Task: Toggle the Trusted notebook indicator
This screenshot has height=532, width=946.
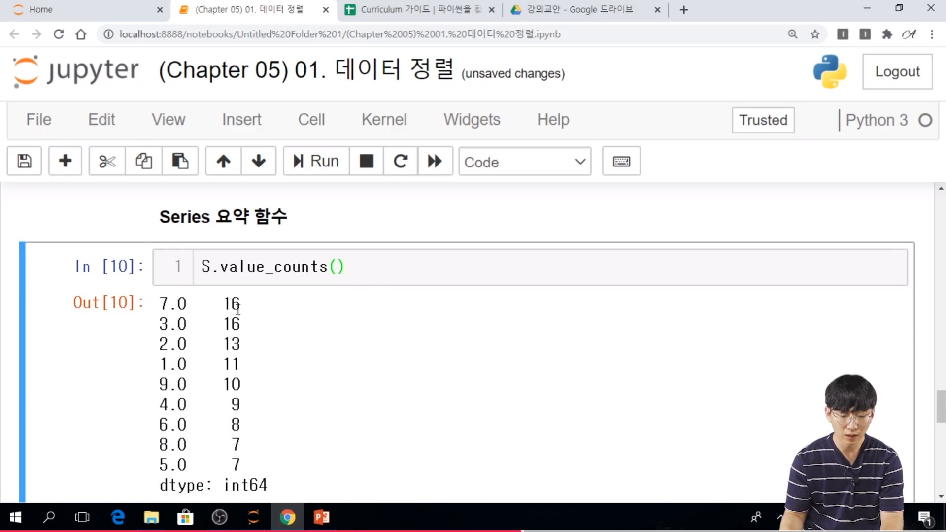Action: tap(763, 120)
